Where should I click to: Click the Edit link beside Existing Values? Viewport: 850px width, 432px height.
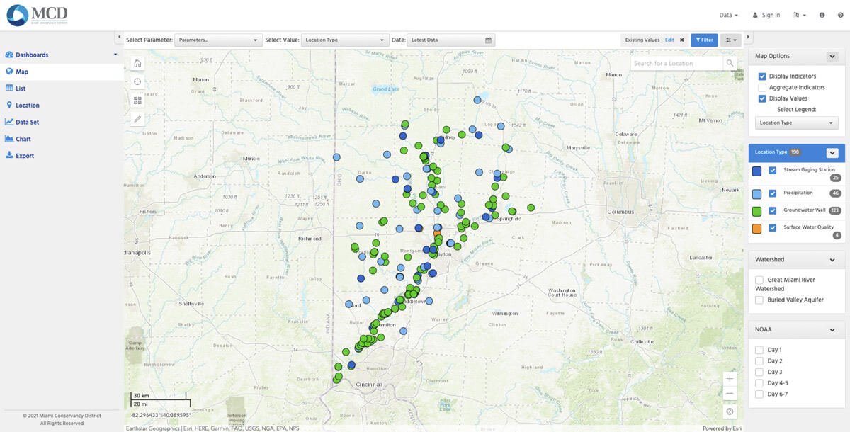pyautogui.click(x=669, y=40)
